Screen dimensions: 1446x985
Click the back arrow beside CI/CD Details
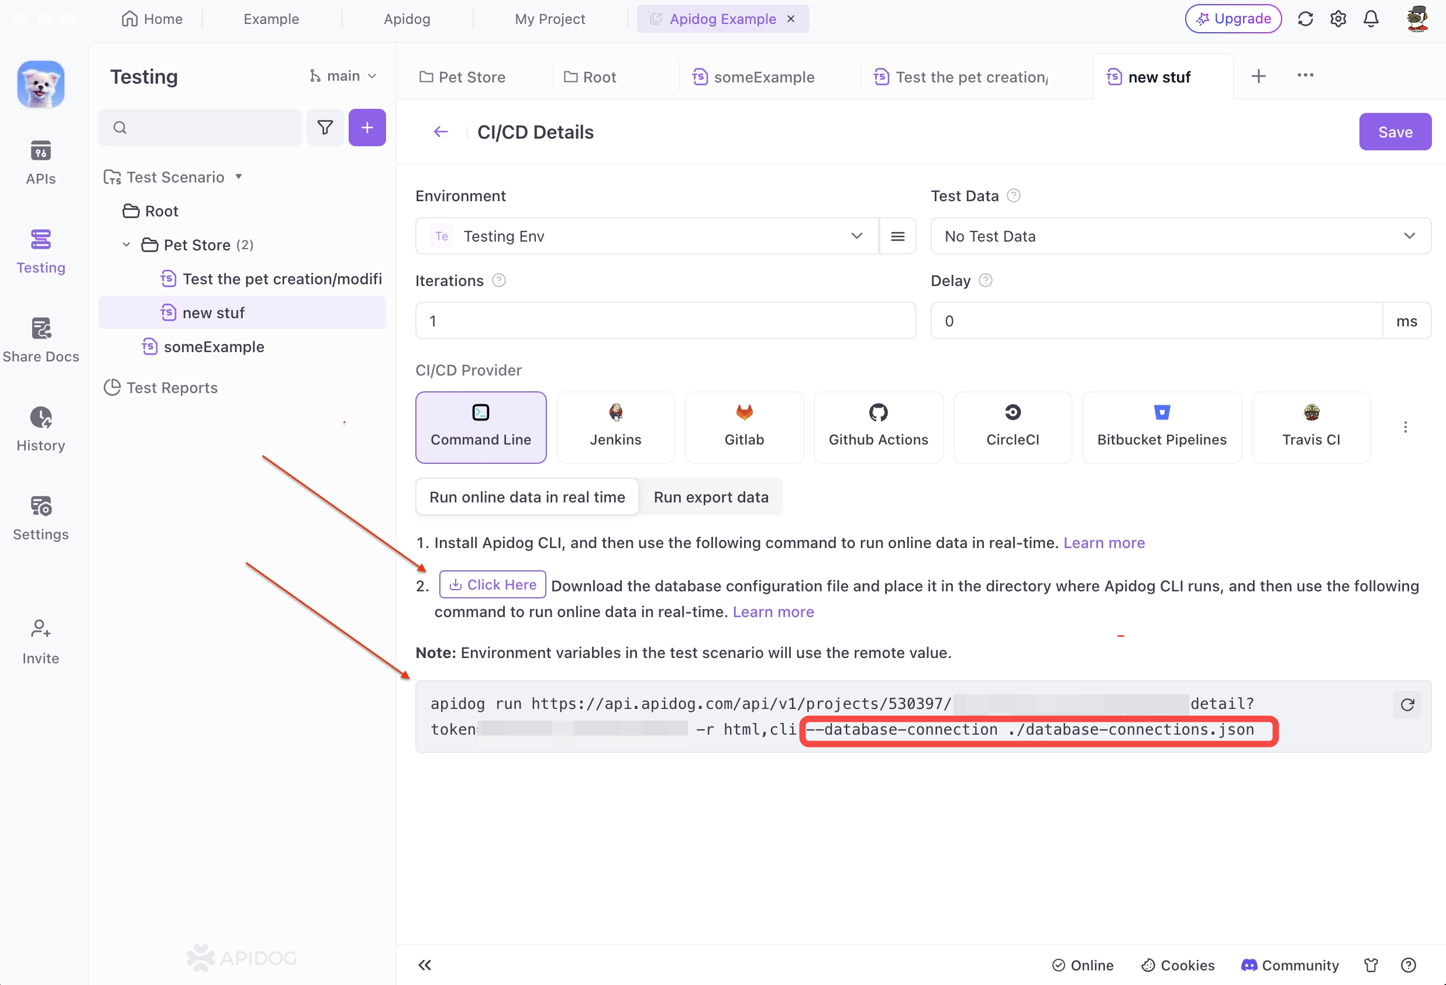coord(440,132)
